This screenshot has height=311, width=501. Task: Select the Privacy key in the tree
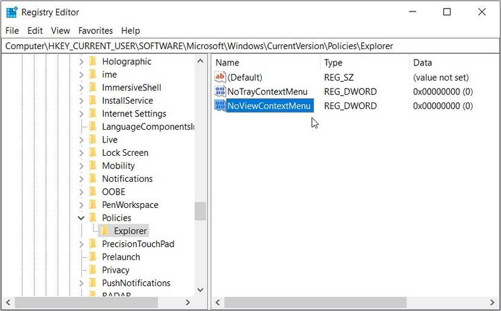[x=115, y=270]
